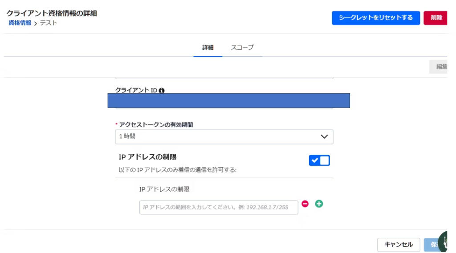Image resolution: width=456 pixels, height=253 pixels.
Task: Click the info icon beside クライアント ID
Action: tap(162, 90)
